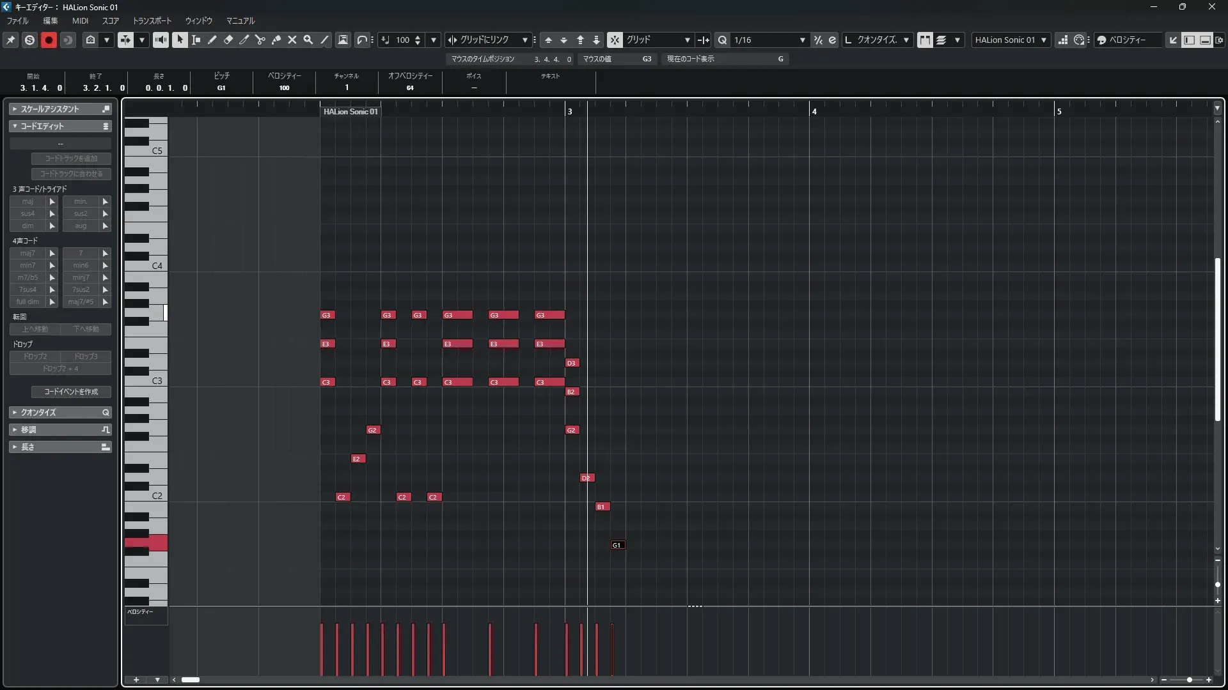Select the Range Selection tool
This screenshot has height=690, width=1228.
196,40
